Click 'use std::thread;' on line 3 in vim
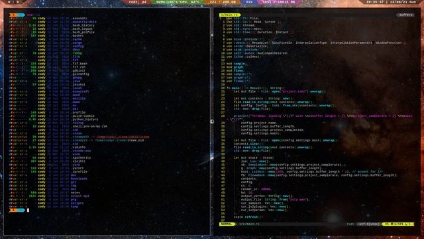The image size is (424, 239). click(240, 25)
